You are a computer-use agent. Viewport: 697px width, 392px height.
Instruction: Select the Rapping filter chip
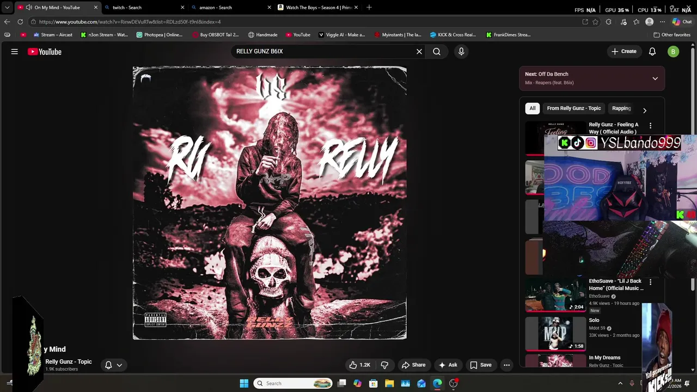tap(621, 108)
